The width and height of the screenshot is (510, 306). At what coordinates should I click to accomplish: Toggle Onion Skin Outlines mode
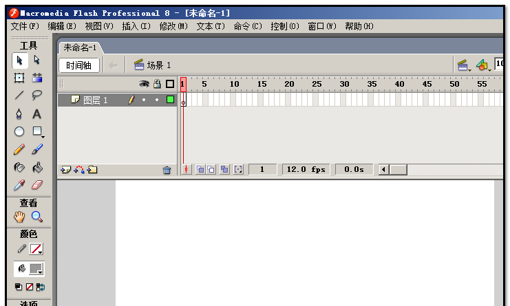[x=211, y=169]
